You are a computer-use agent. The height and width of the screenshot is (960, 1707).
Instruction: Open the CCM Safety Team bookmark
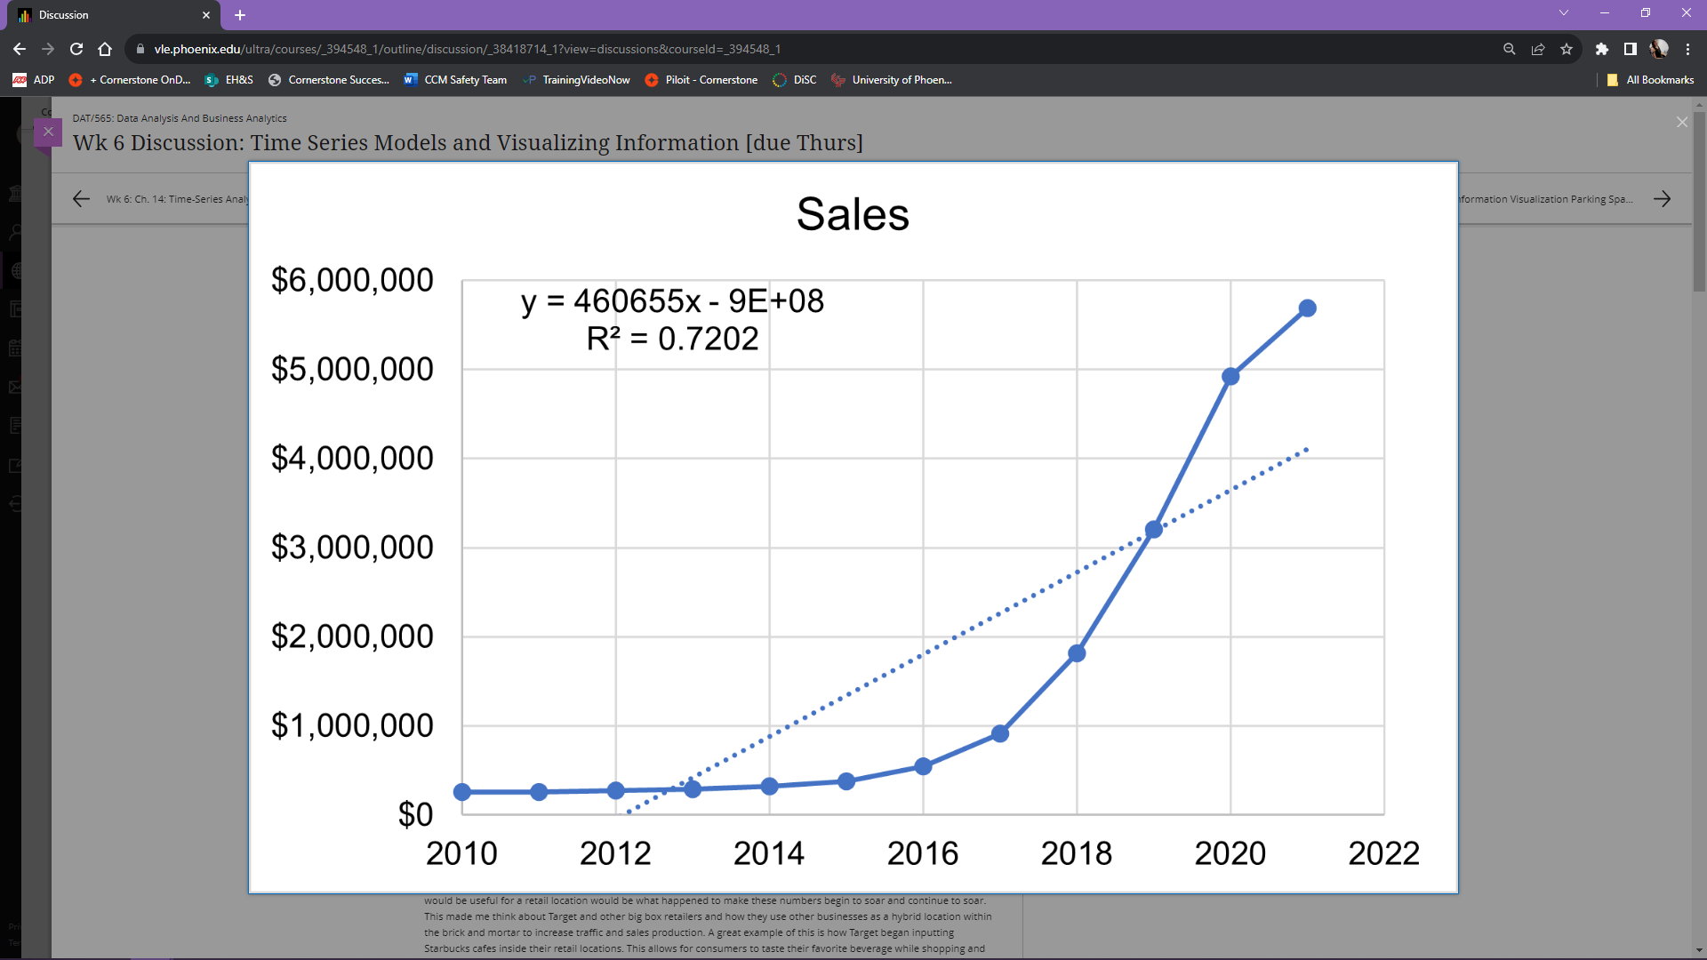coord(455,80)
